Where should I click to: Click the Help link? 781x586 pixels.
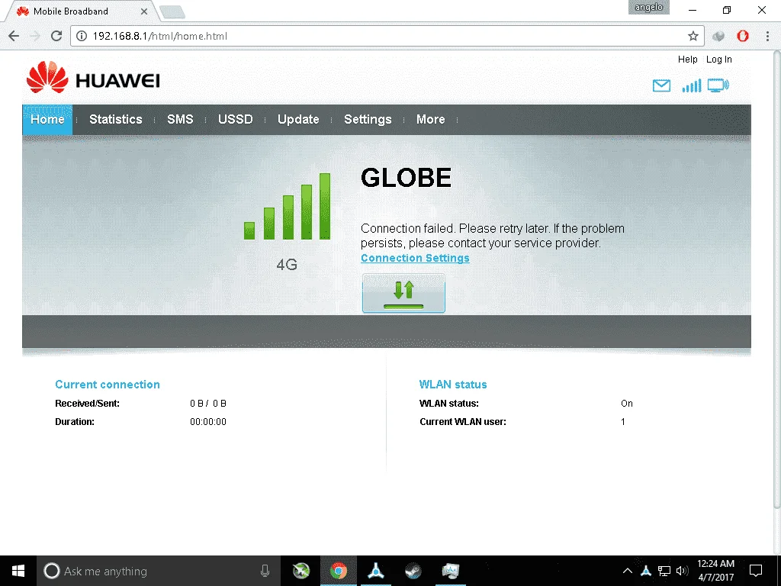[x=687, y=60]
